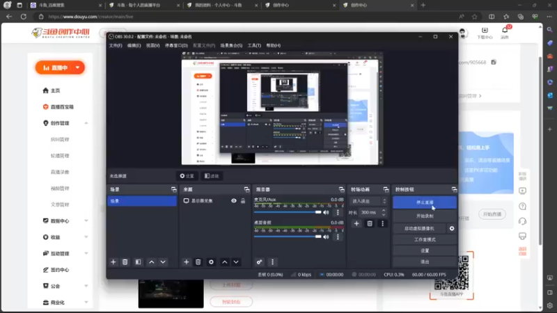Open 桌面音频 channel options dots

(338, 236)
